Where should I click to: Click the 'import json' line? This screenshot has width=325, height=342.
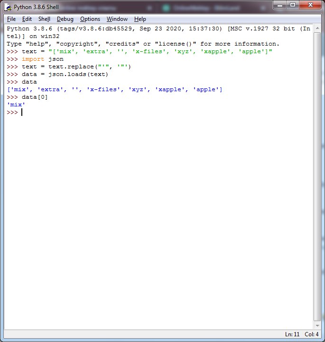click(35, 59)
